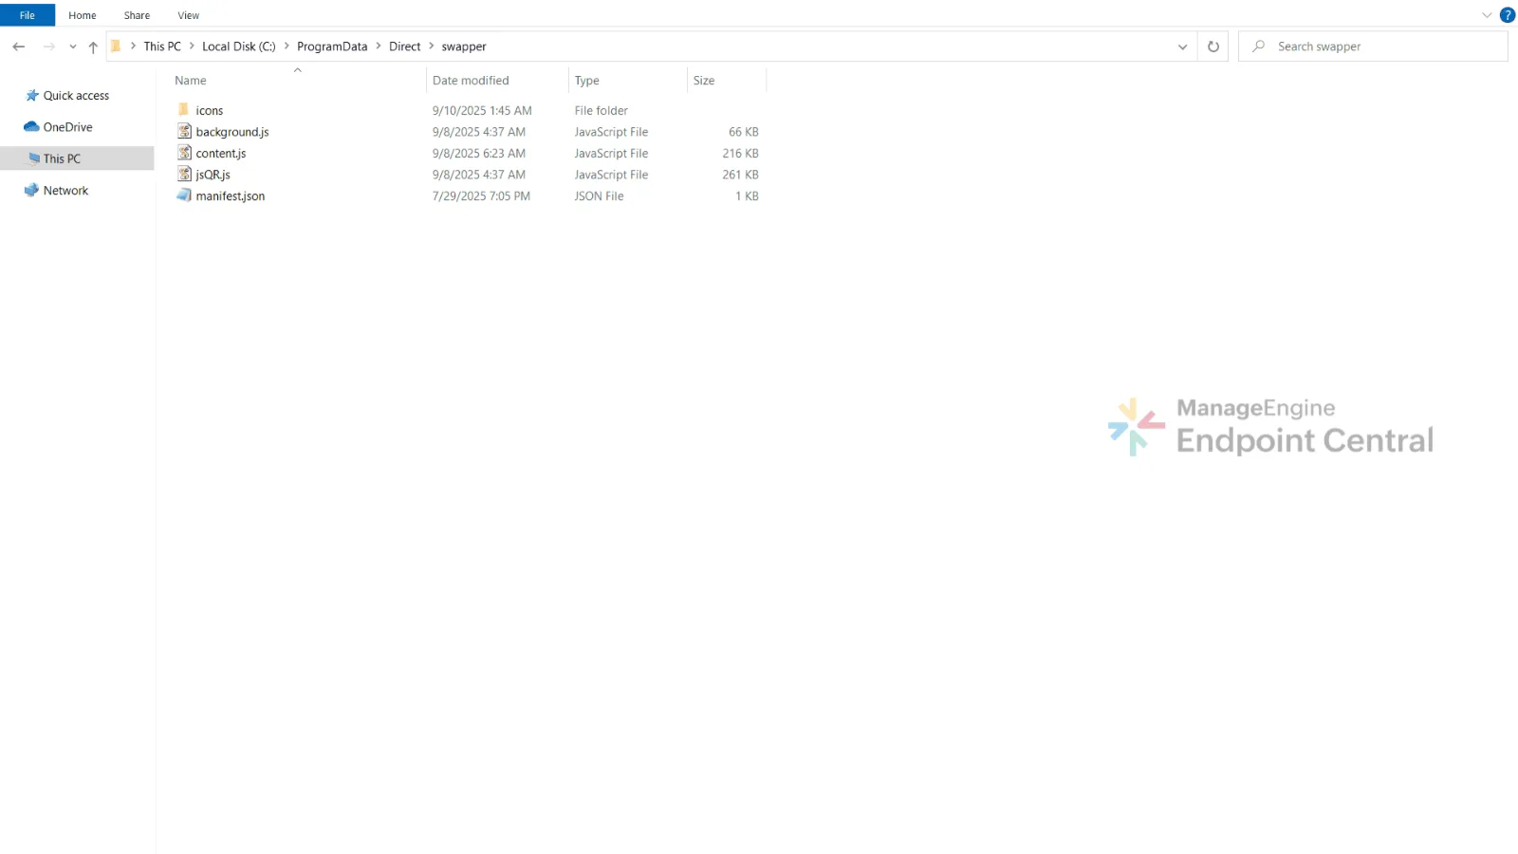Click the date 9/10/2025 1:45 AM

[482, 111]
